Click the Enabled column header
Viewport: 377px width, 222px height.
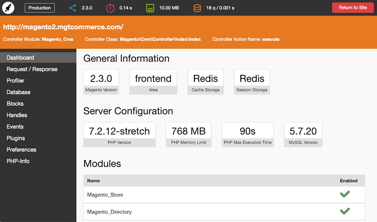(349, 181)
